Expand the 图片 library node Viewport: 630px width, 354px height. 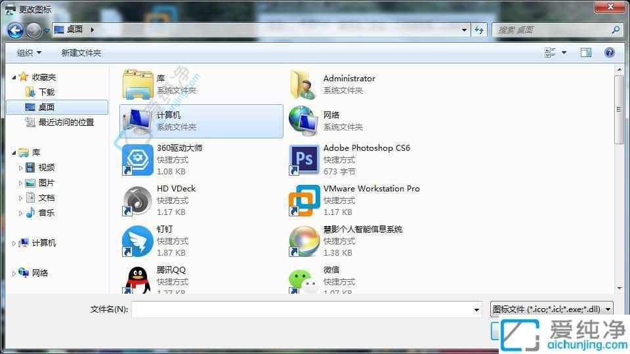(x=20, y=183)
